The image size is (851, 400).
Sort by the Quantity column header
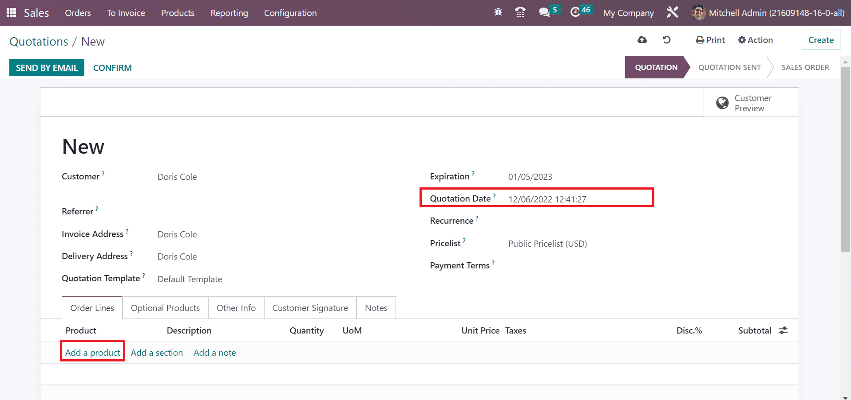point(306,330)
